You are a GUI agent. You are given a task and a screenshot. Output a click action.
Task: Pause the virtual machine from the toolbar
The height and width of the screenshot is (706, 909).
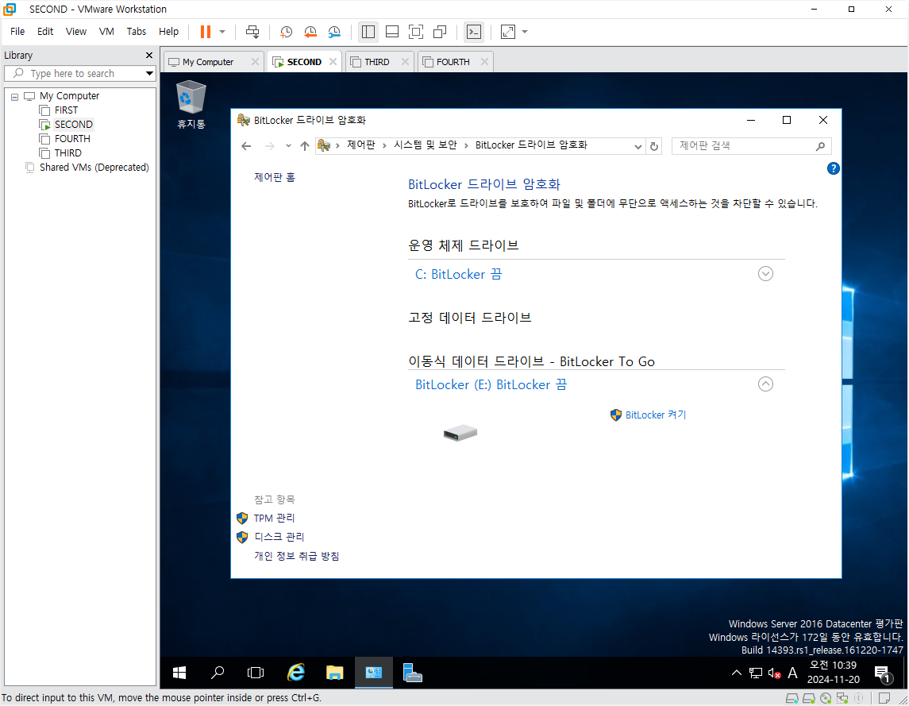(206, 32)
